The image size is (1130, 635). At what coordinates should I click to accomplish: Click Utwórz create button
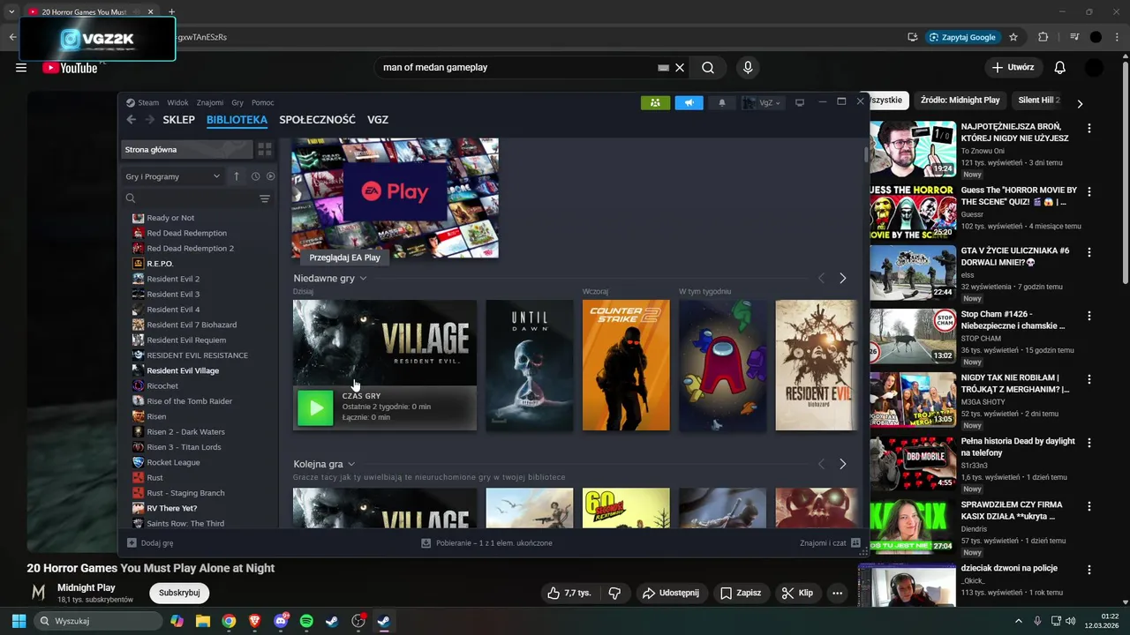(1013, 68)
